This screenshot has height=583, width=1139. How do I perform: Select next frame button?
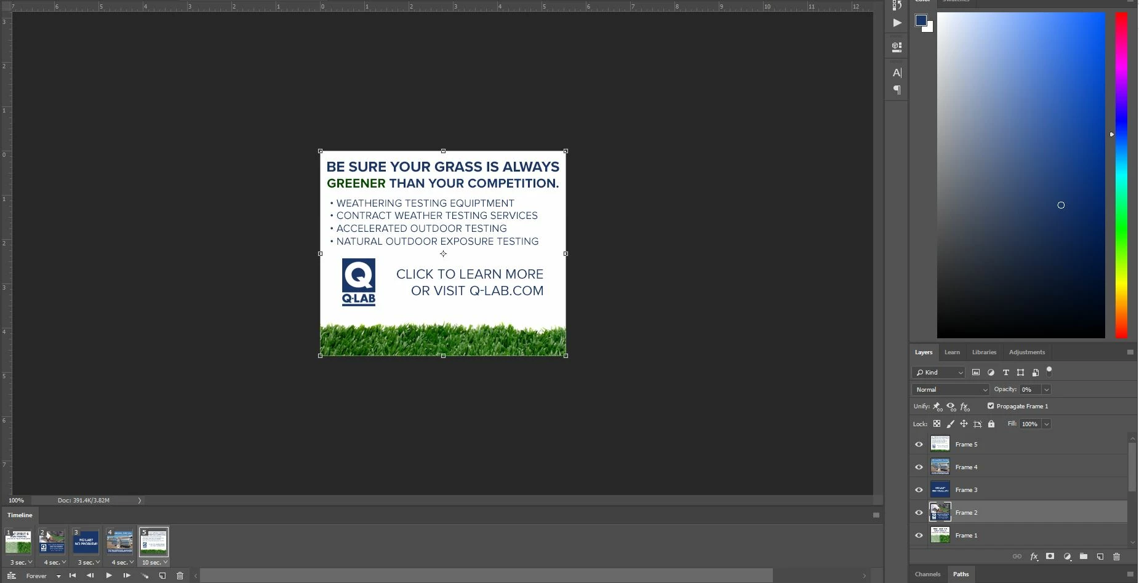click(127, 576)
